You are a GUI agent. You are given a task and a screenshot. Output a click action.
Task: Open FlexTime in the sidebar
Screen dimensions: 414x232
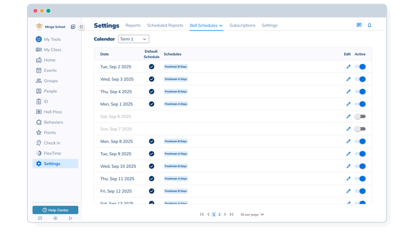coord(55,153)
